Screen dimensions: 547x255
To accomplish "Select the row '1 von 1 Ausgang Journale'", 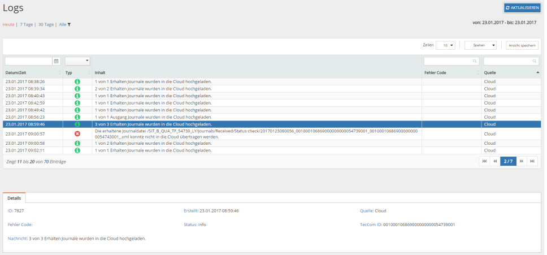I will [x=272, y=117].
